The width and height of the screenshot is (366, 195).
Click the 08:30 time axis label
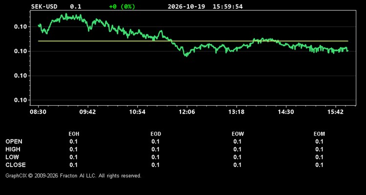(x=38, y=112)
